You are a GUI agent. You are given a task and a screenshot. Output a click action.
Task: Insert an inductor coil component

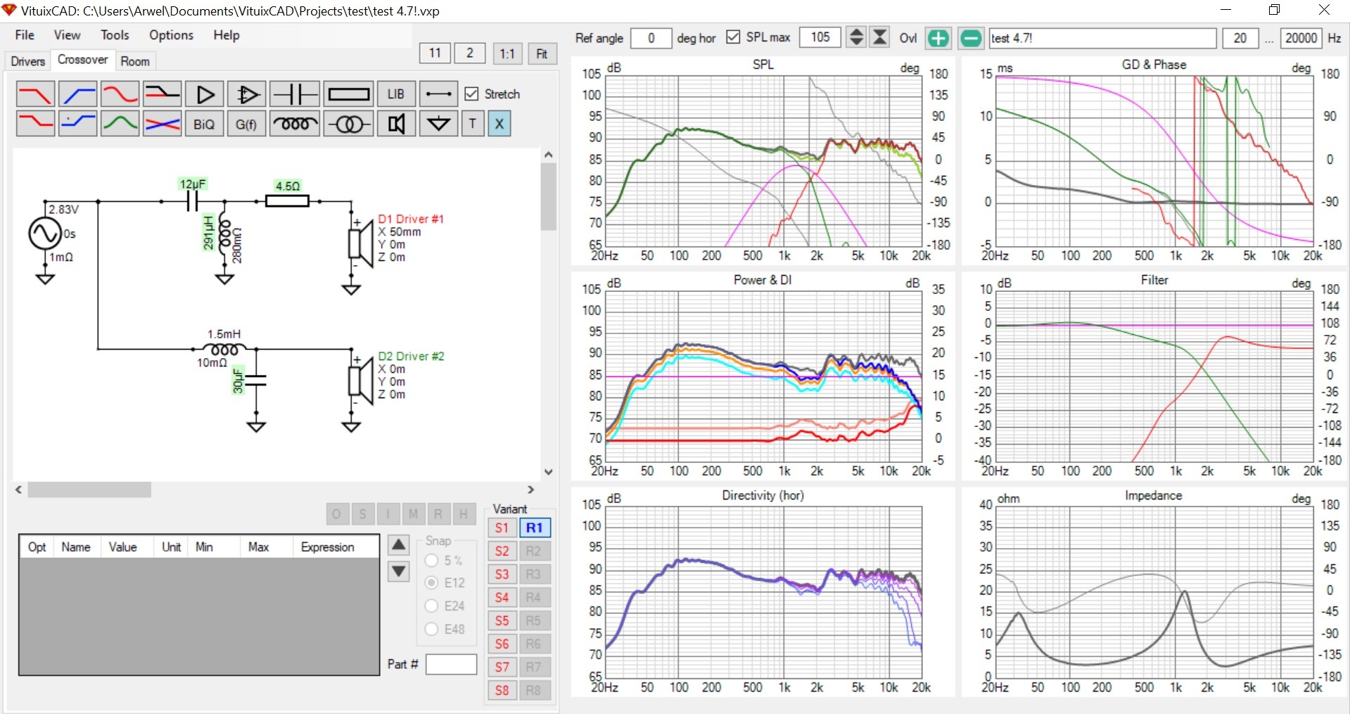[x=295, y=124]
